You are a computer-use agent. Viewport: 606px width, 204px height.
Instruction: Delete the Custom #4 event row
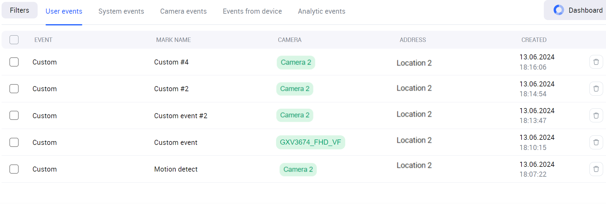596,62
